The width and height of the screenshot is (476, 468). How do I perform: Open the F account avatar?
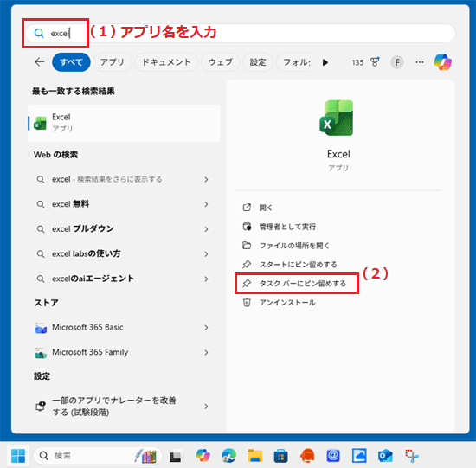396,62
